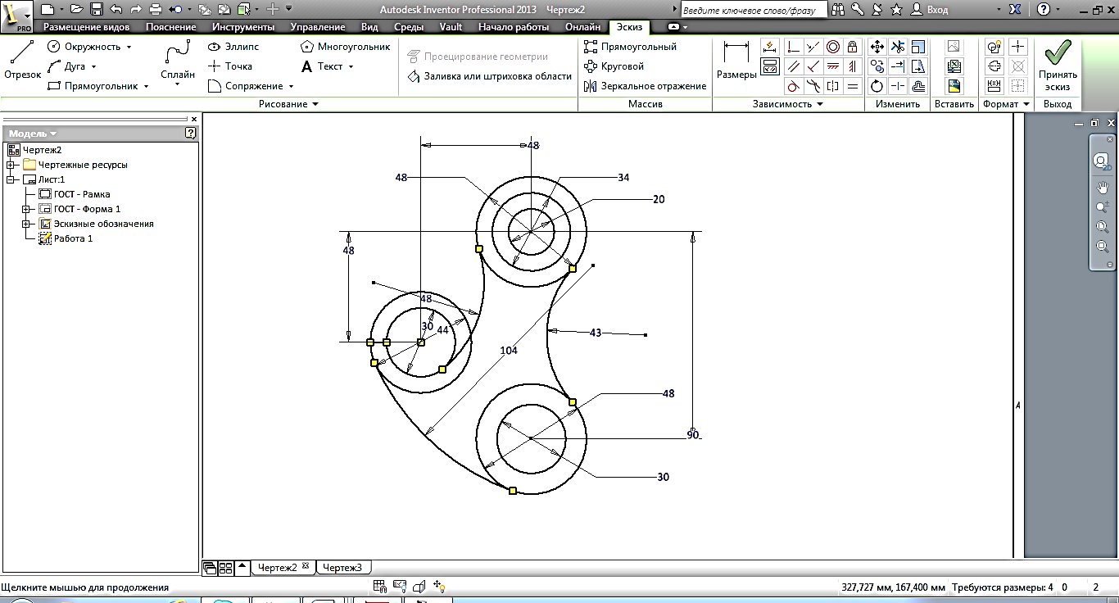1119x603 pixels.
Task: Open the Окружность dropdown arrow
Action: pos(129,48)
